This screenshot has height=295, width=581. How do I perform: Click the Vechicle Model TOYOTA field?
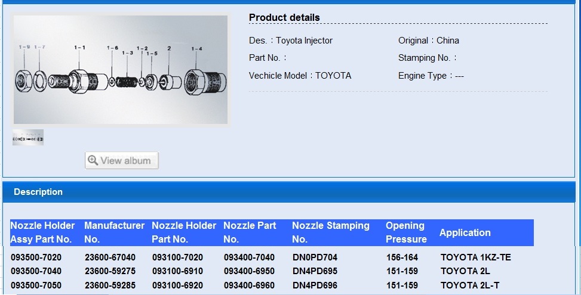(x=300, y=76)
